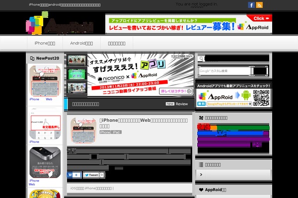Open the second NewPost20 thumbnail showing keyboard
The image size is (298, 198).
pyautogui.click(x=45, y=124)
